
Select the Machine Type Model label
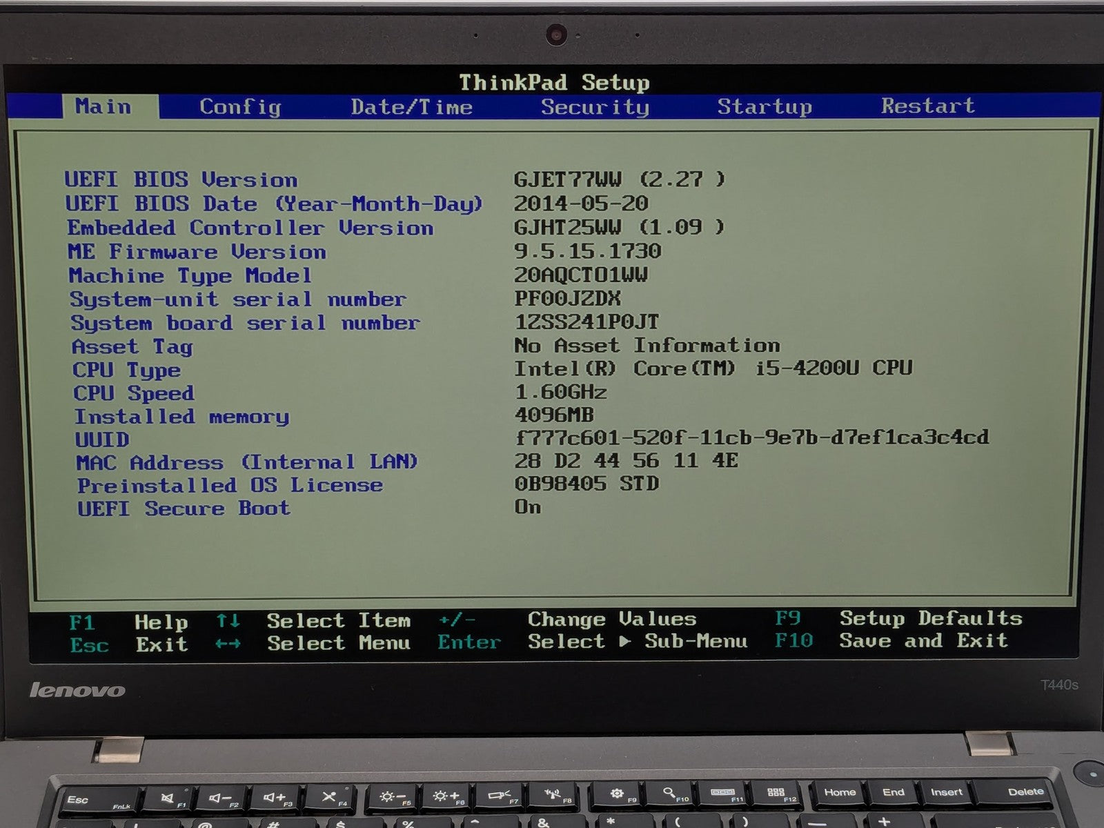point(190,276)
